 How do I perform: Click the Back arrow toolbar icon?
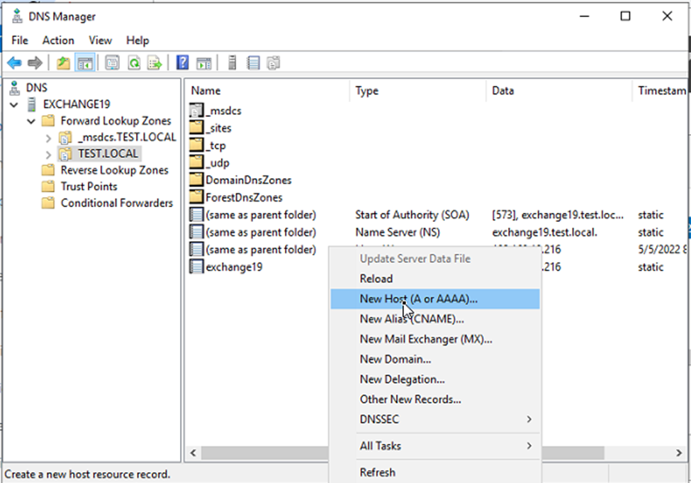(15, 63)
